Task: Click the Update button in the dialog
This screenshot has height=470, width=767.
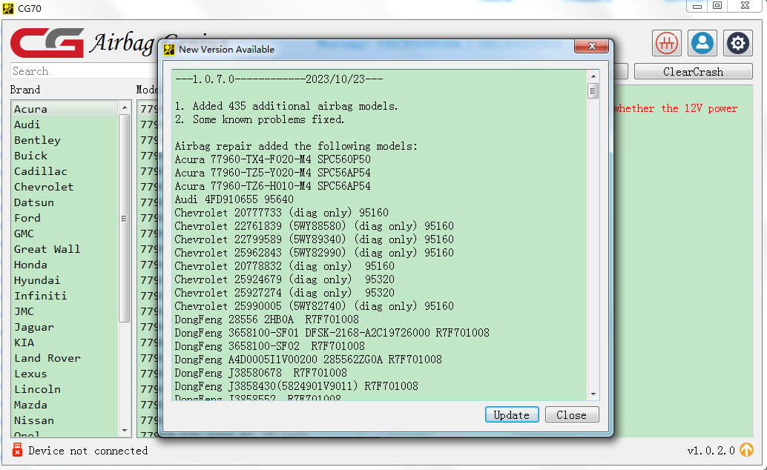Action: point(512,414)
